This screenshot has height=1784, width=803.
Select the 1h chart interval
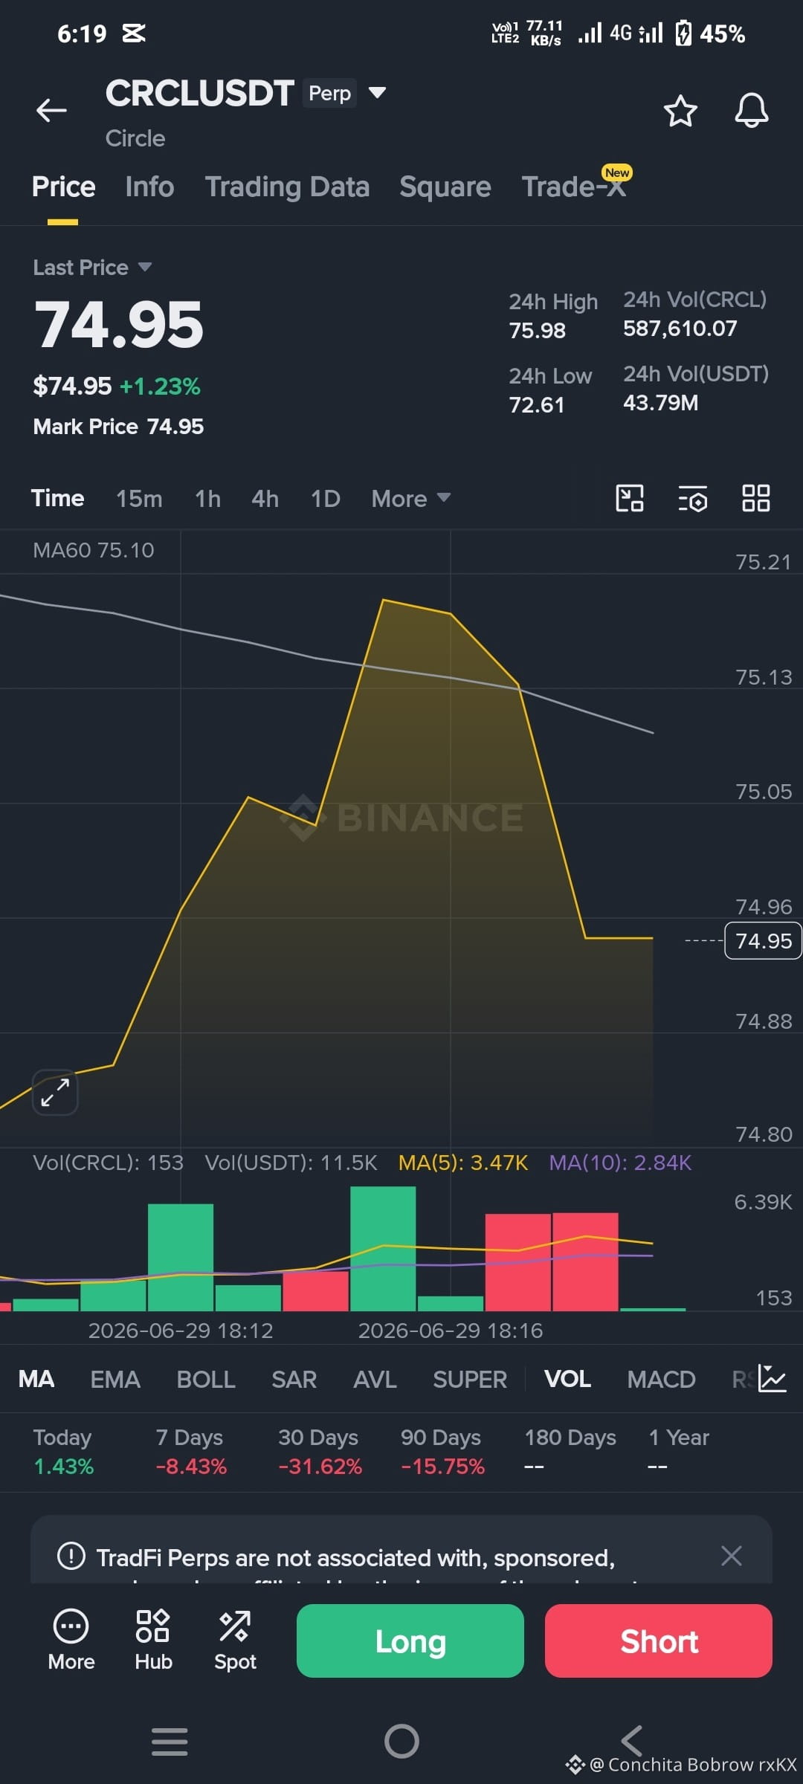click(x=207, y=498)
